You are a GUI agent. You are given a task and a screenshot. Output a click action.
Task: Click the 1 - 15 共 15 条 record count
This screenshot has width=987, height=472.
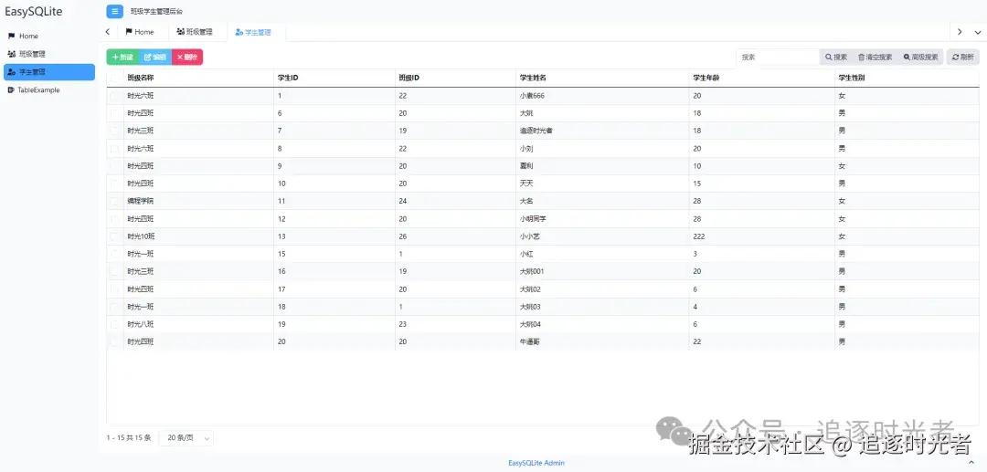pos(129,438)
